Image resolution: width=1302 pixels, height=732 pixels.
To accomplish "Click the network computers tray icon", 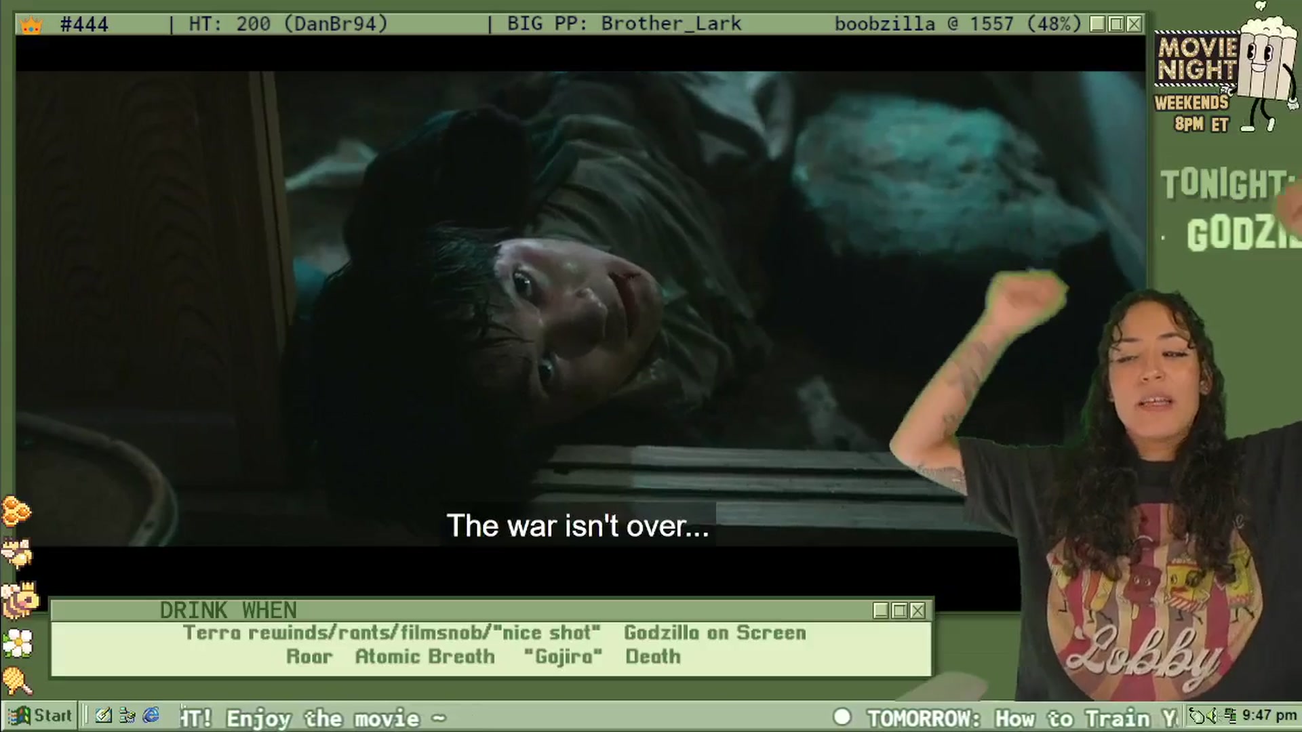I will pos(1229,716).
